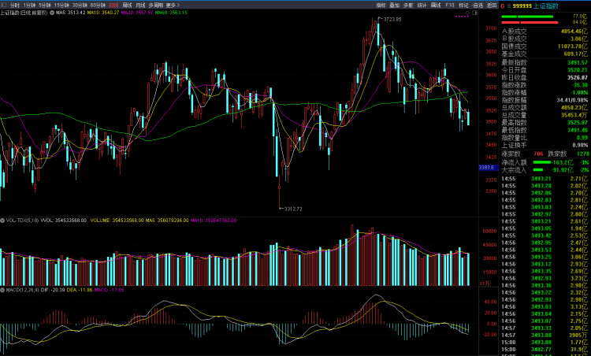This screenshot has height=356, width=591.
Task: Click the MA20: 3557.97 value
Action: [137, 13]
